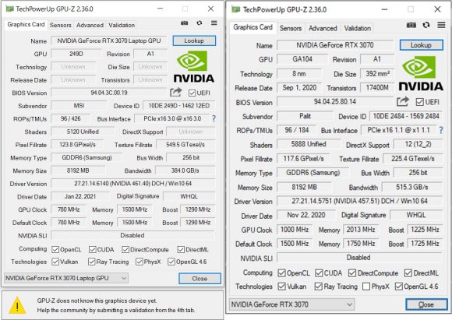The height and width of the screenshot is (320, 452).
Task: Expand the NVIDIA GeForce RTX 3070 dropdown
Action: tap(291, 304)
